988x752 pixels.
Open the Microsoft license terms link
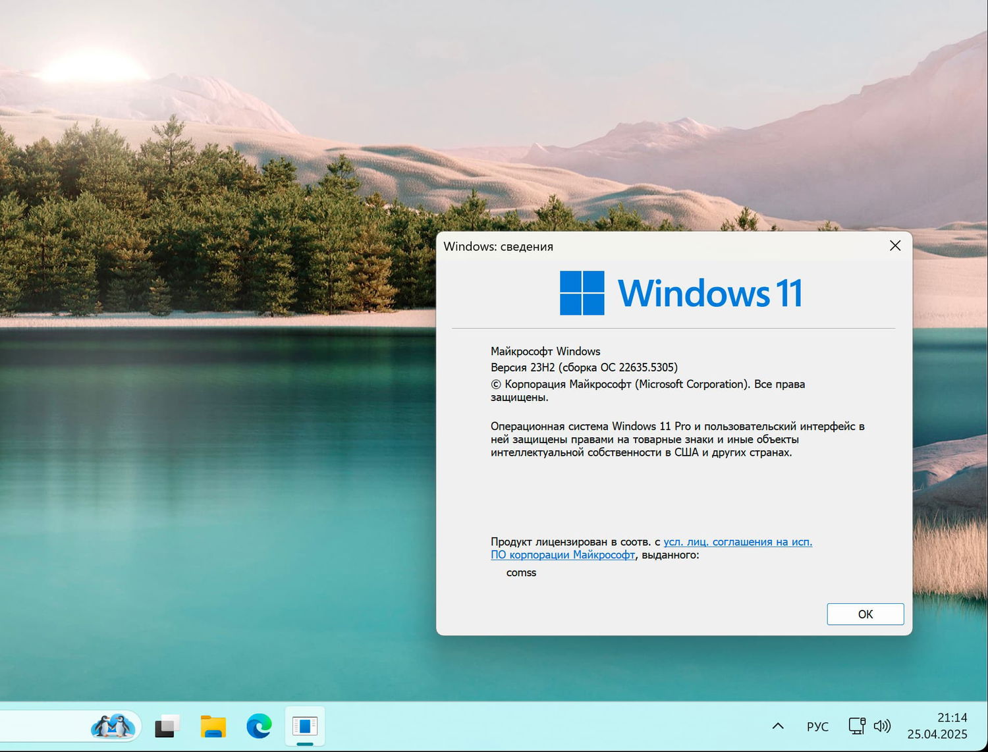651,548
